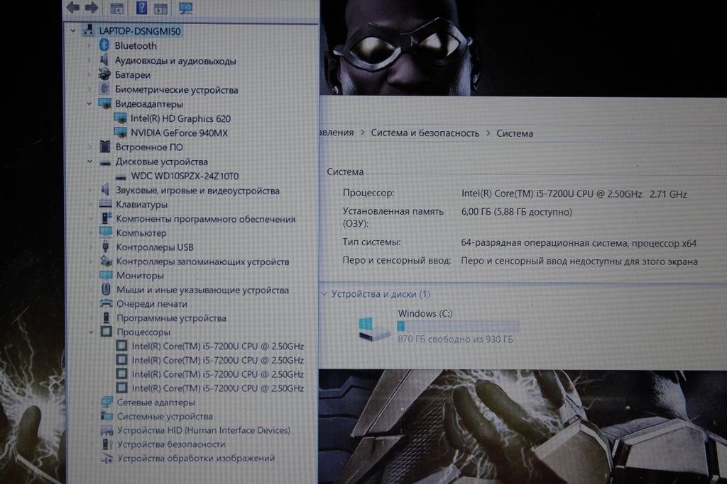Viewport: 727px width, 484px height.
Task: Expand Звуковые, игровые и видеоустройства
Action: (90, 190)
